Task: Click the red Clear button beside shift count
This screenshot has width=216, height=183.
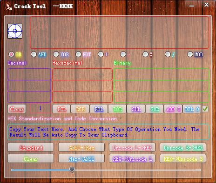Action: 17,109
